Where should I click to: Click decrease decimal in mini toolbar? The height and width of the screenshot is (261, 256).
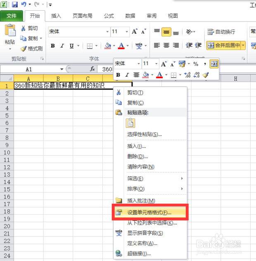point(197,75)
